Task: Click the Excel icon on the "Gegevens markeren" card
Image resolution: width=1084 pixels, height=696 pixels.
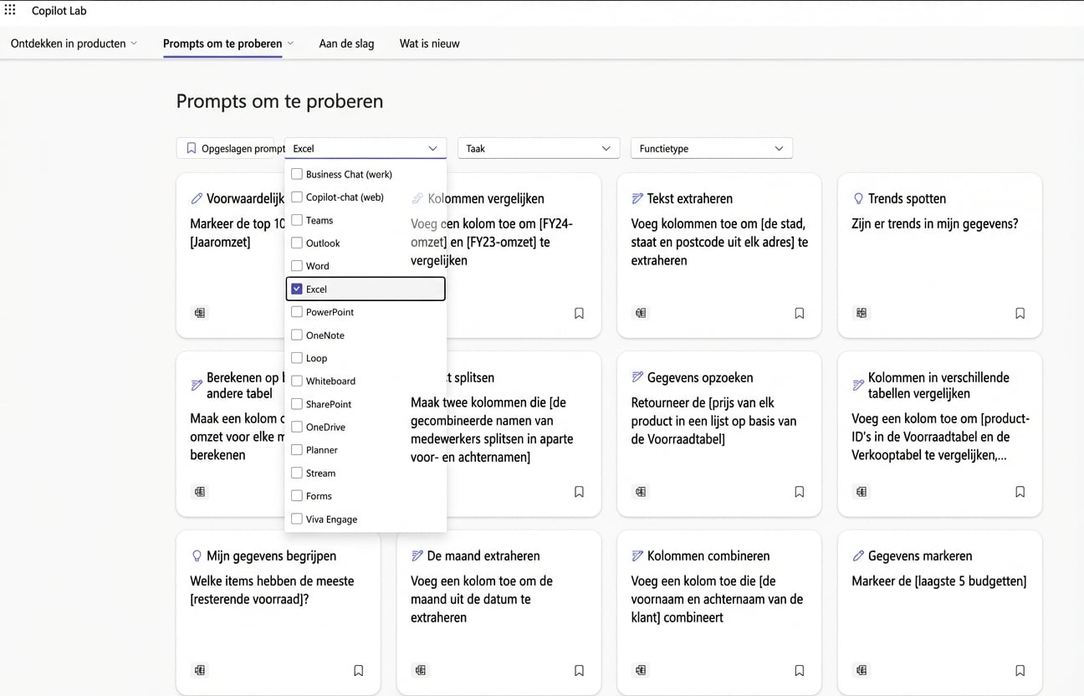Action: point(861,670)
